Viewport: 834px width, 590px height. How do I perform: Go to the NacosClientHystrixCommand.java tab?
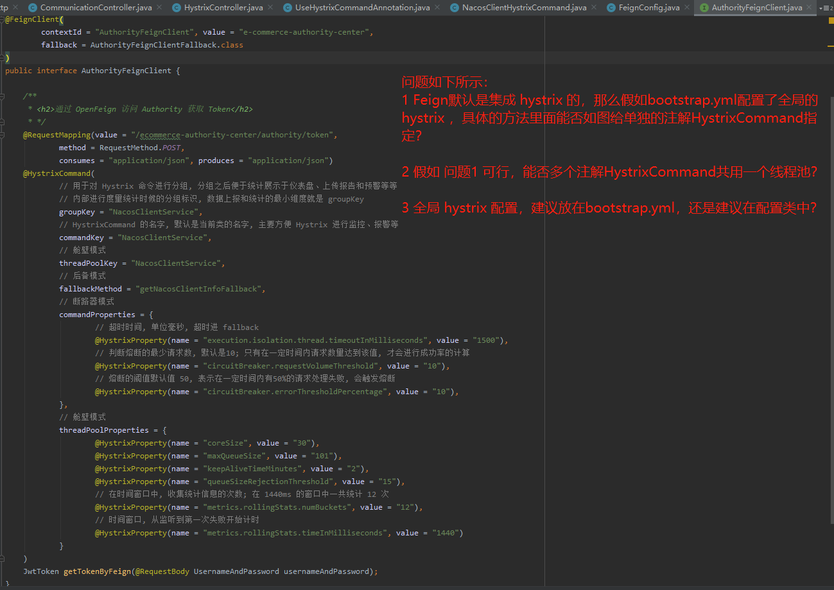point(525,8)
